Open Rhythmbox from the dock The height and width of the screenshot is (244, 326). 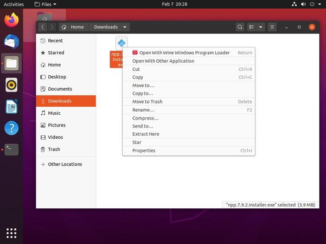tap(11, 85)
